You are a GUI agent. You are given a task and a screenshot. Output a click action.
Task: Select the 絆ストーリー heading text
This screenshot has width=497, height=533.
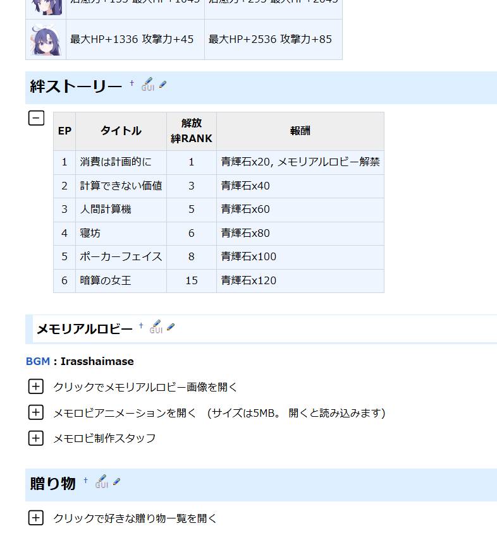[76, 87]
